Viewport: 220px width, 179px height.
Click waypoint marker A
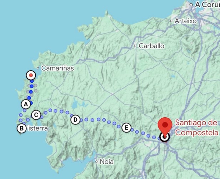[x=26, y=104]
